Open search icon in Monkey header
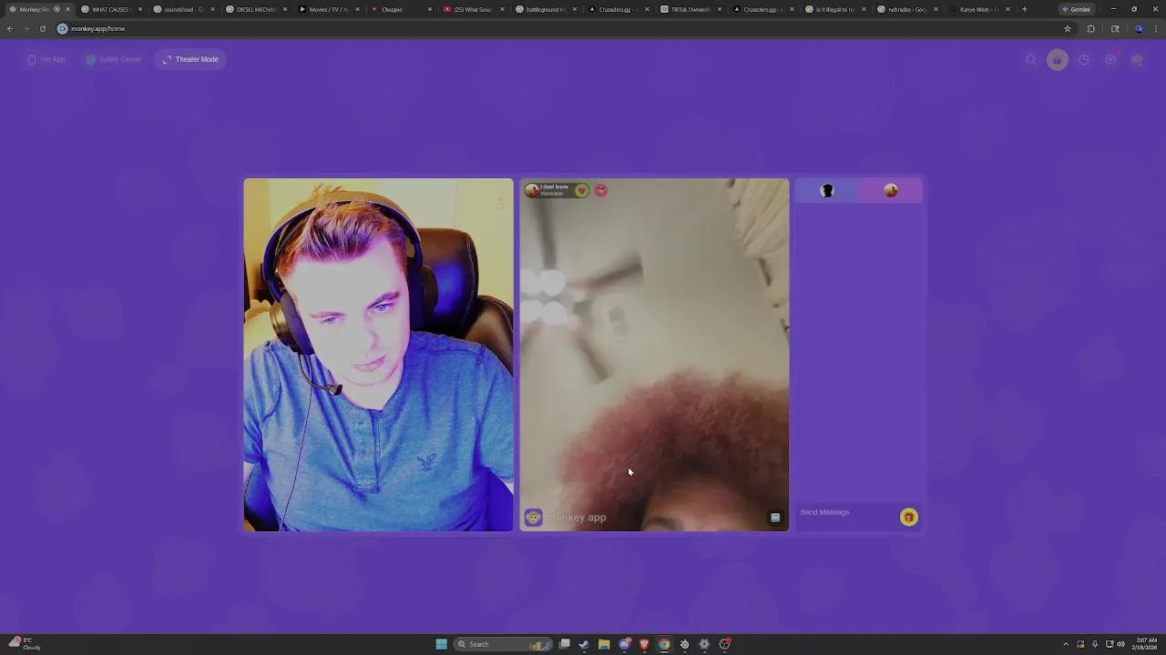1166x655 pixels. tap(1031, 60)
